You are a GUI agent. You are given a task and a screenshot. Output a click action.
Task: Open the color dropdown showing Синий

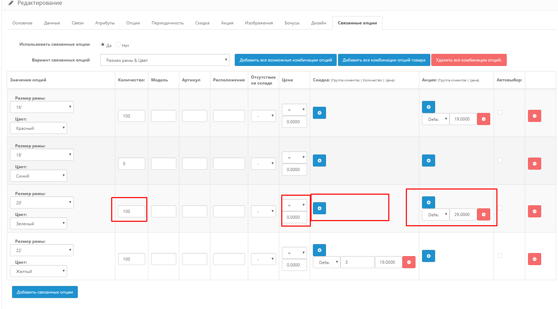click(x=38, y=176)
